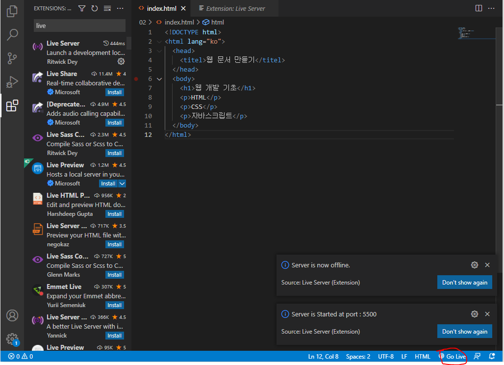
Task: Open the Source Control view
Action: [x=12, y=58]
